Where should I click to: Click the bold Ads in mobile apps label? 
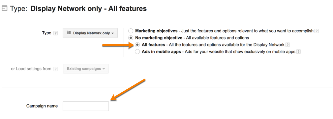click(161, 52)
